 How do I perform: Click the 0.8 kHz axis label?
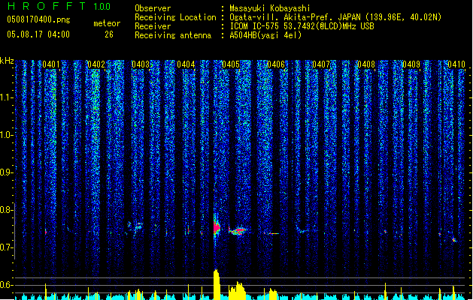(7, 210)
